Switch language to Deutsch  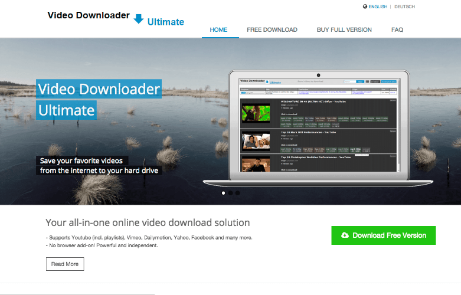point(404,6)
